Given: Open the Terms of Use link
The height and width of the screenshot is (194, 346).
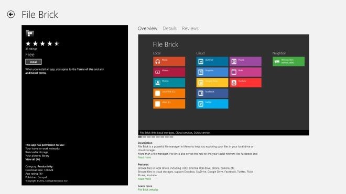Looking at the screenshot, I should [x=85, y=69].
